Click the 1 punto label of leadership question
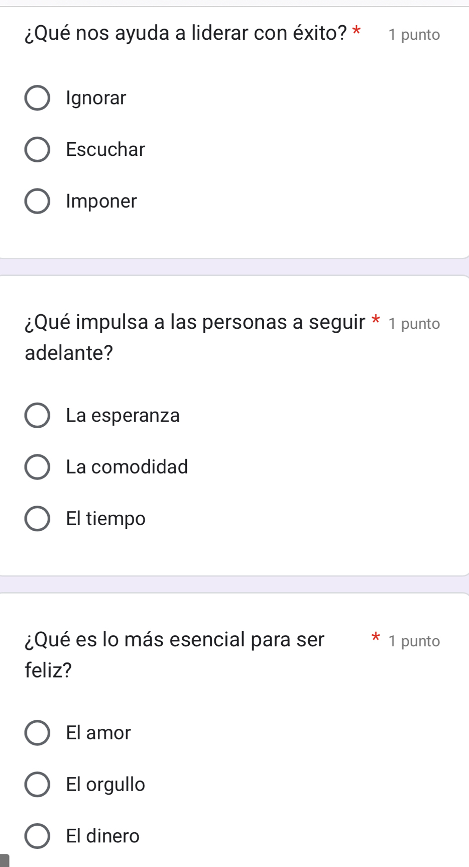469x867 pixels. click(414, 35)
